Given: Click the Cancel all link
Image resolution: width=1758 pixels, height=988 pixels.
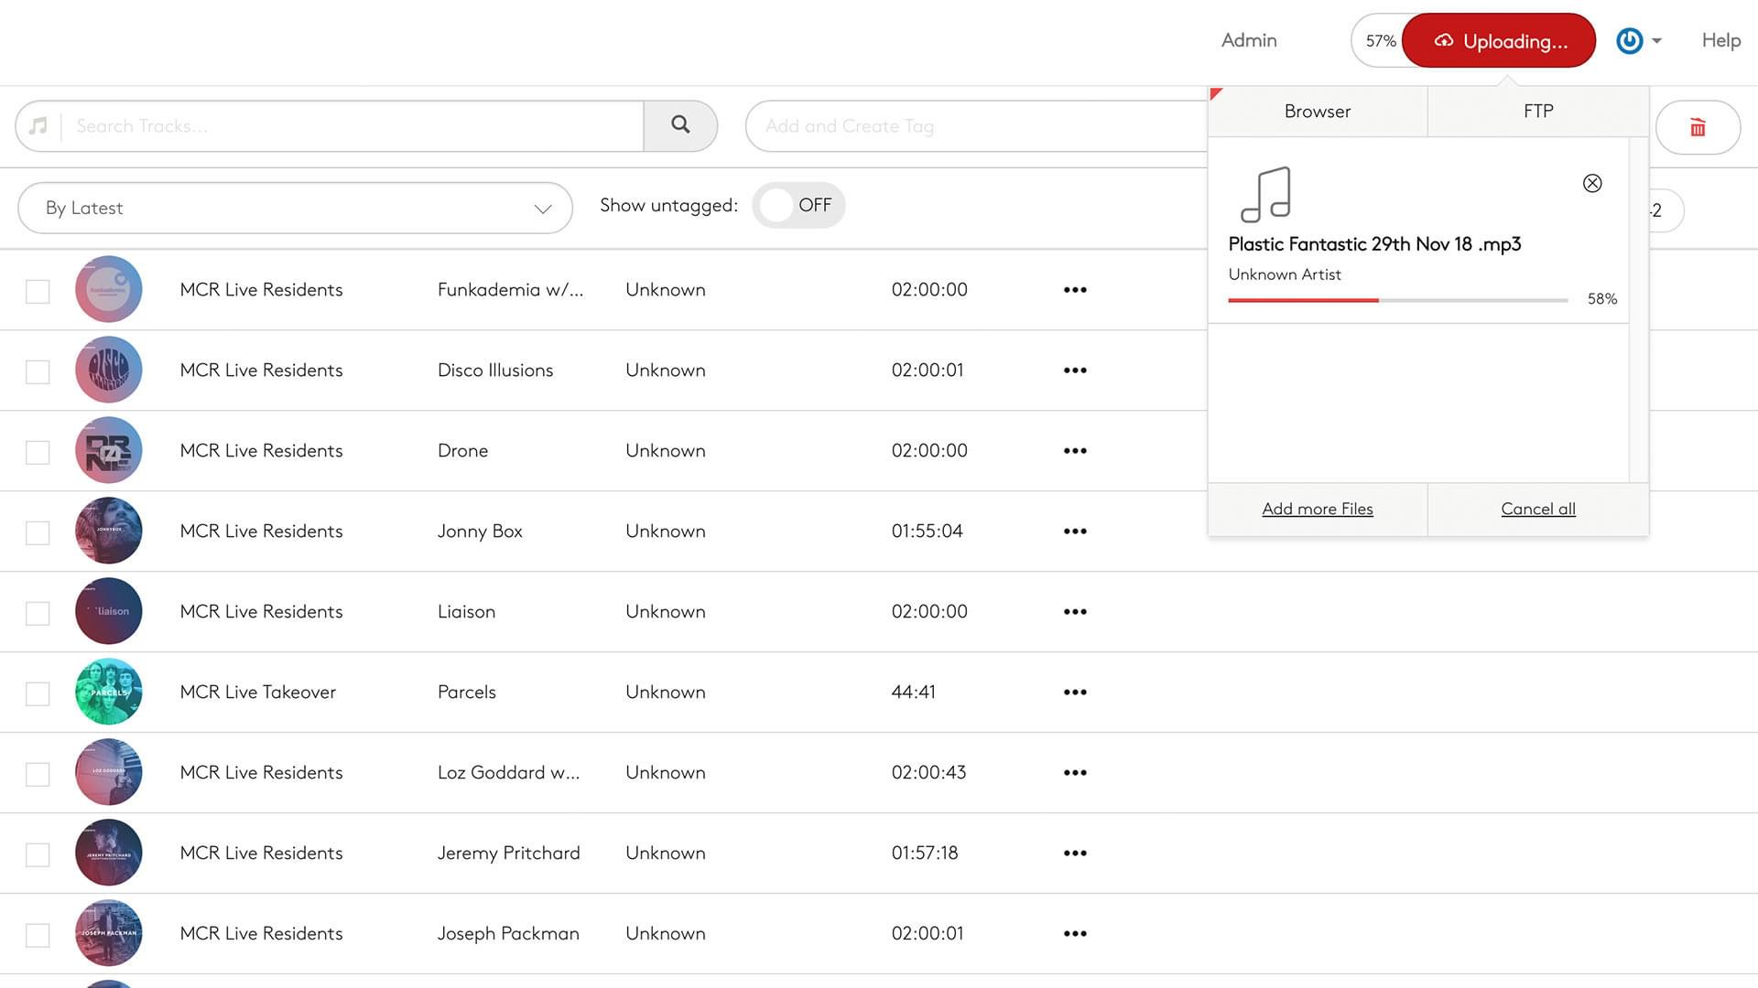Looking at the screenshot, I should (1537, 510).
